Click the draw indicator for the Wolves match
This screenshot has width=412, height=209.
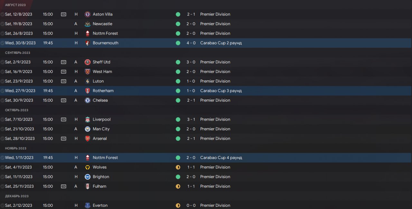[x=178, y=167]
